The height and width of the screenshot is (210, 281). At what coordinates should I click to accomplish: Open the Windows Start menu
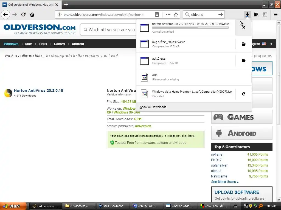13,206
